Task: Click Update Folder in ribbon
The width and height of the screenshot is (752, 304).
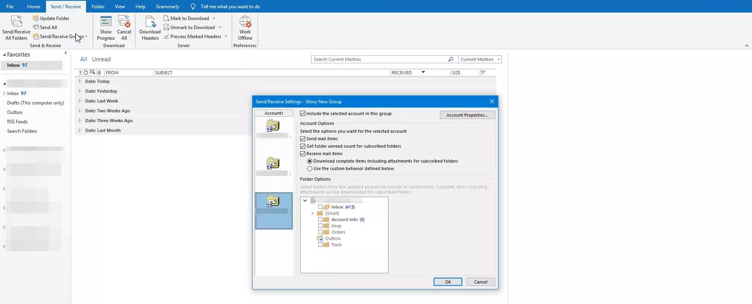Action: click(x=51, y=19)
